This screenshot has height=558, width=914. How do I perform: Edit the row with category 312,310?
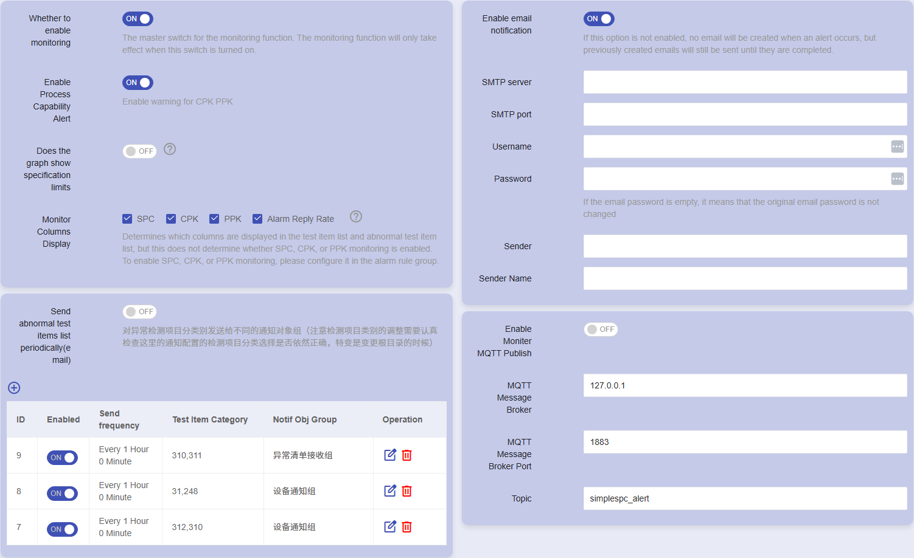coord(390,526)
